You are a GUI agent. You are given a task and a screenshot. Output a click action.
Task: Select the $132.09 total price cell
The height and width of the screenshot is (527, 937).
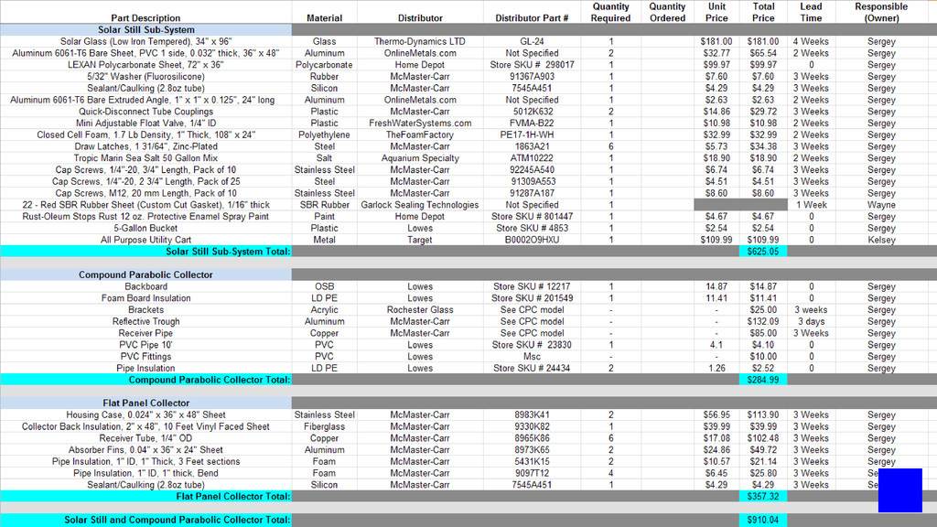[763, 321]
